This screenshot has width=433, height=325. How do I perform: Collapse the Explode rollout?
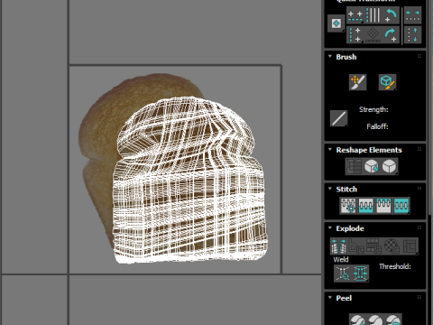click(330, 227)
